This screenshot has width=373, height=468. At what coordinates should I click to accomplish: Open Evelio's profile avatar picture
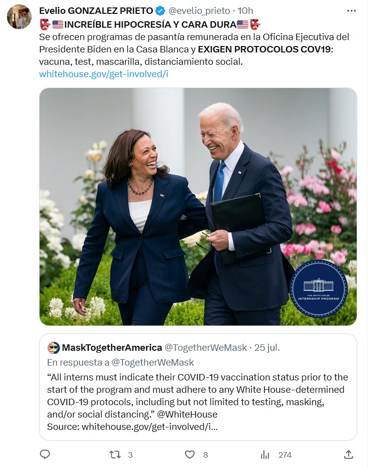[x=19, y=17]
